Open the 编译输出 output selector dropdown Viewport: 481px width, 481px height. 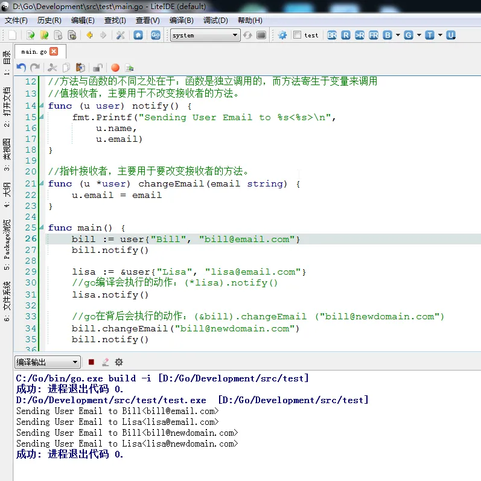47,362
